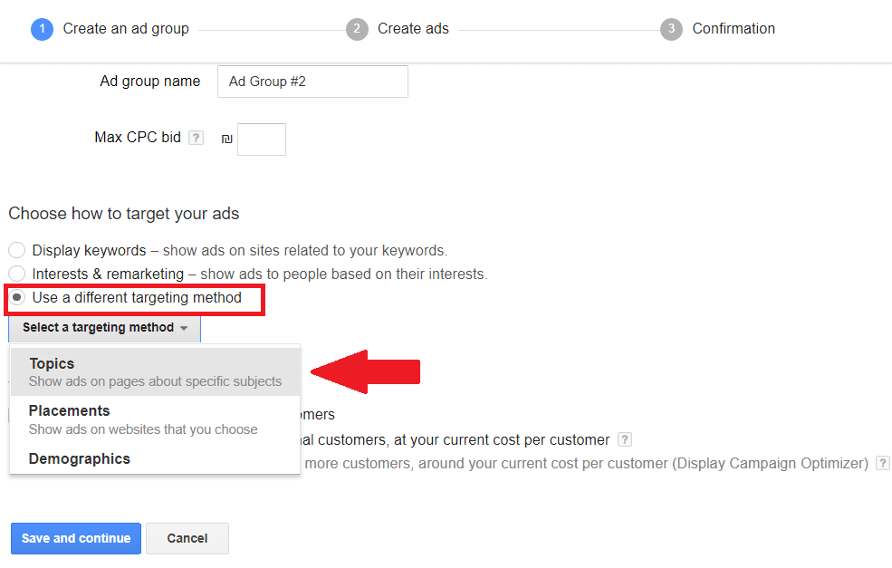Click the Save and continue button

tap(76, 538)
